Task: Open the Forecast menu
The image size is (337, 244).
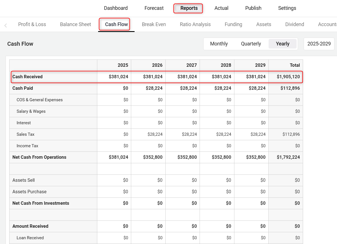Action: [x=154, y=8]
